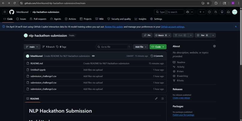Expand the Star lists dropdown arrow

213,35
